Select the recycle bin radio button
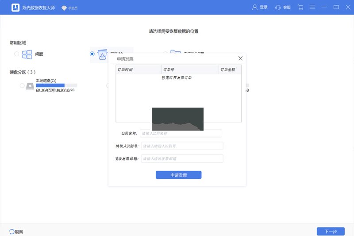Image resolution: width=354 pixels, height=236 pixels. click(x=92, y=54)
